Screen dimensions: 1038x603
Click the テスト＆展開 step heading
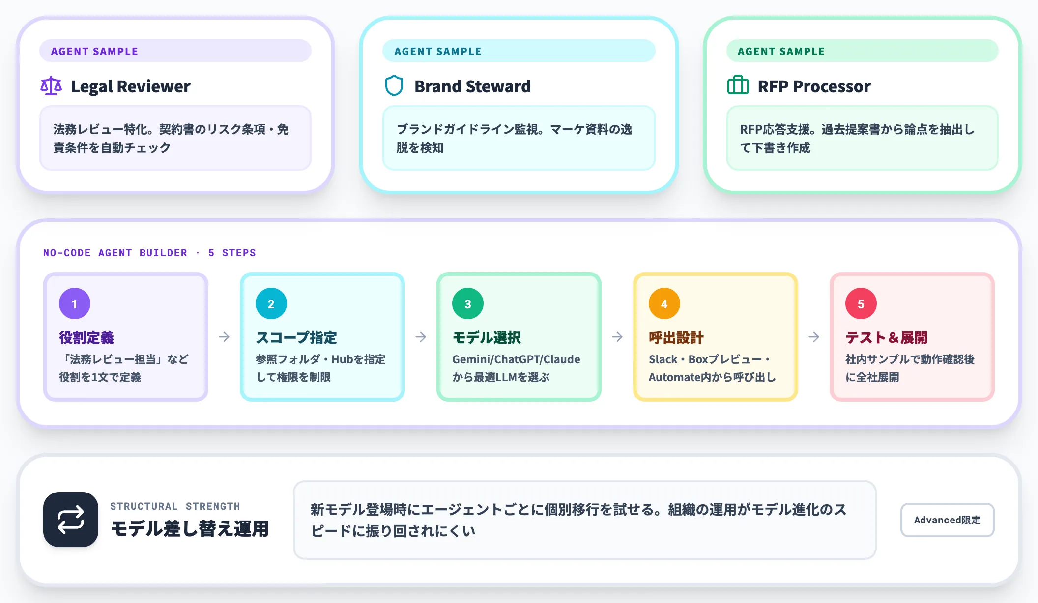(x=887, y=337)
